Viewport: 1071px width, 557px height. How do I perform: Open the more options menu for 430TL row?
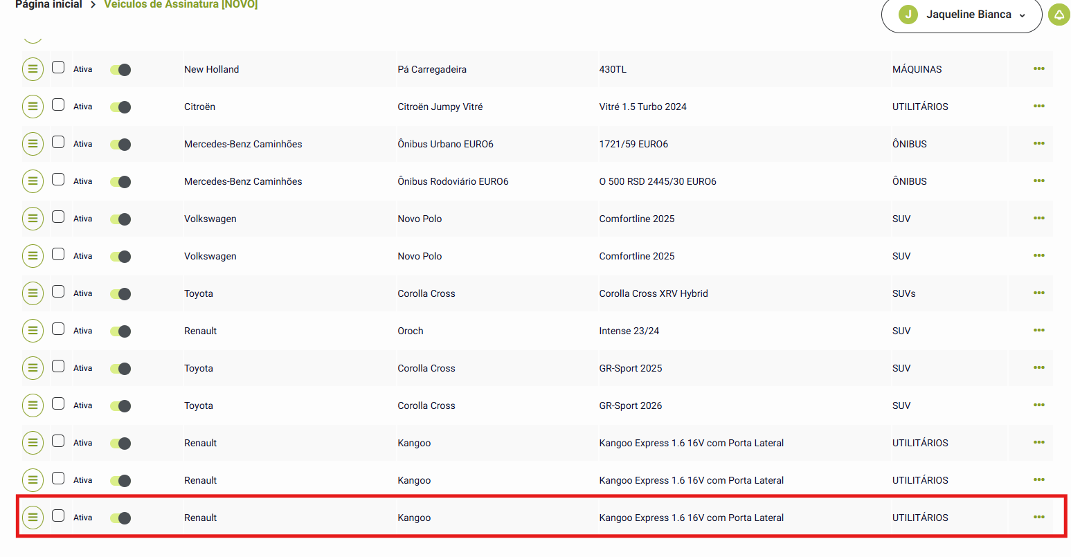1038,69
